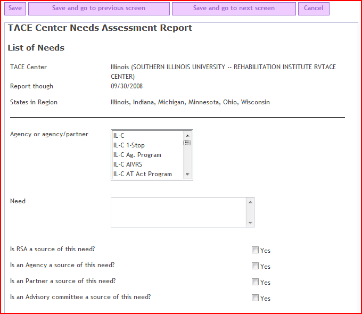Click the List of Needs heading
Image resolution: width=362 pixels, height=314 pixels.
click(x=36, y=48)
